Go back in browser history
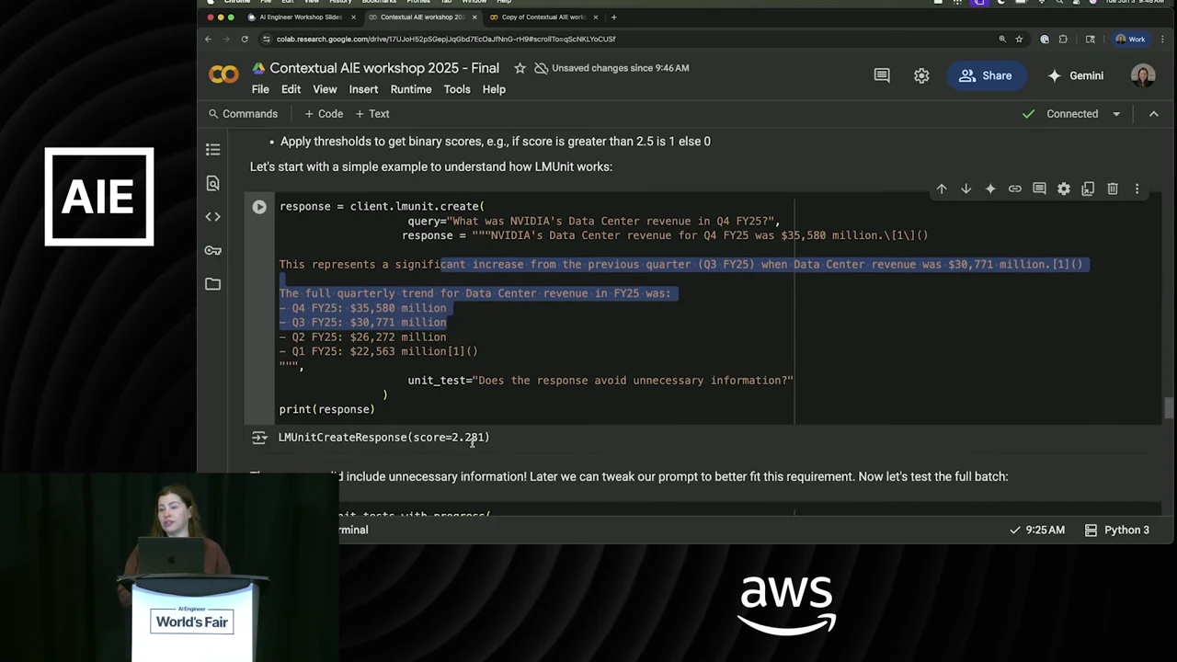The height and width of the screenshot is (662, 1177). [x=208, y=39]
